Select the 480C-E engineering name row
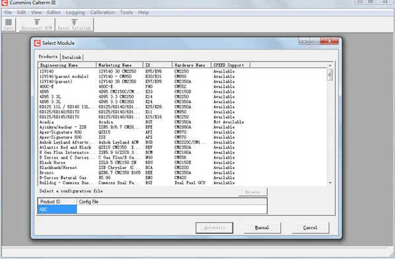395x259 pixels. click(183, 87)
